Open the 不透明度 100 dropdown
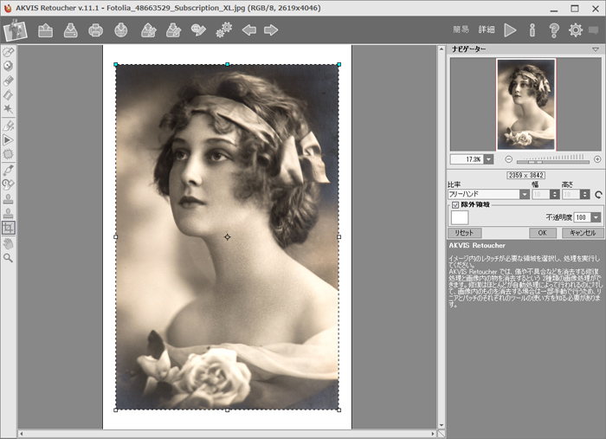The image size is (606, 439). point(596,217)
